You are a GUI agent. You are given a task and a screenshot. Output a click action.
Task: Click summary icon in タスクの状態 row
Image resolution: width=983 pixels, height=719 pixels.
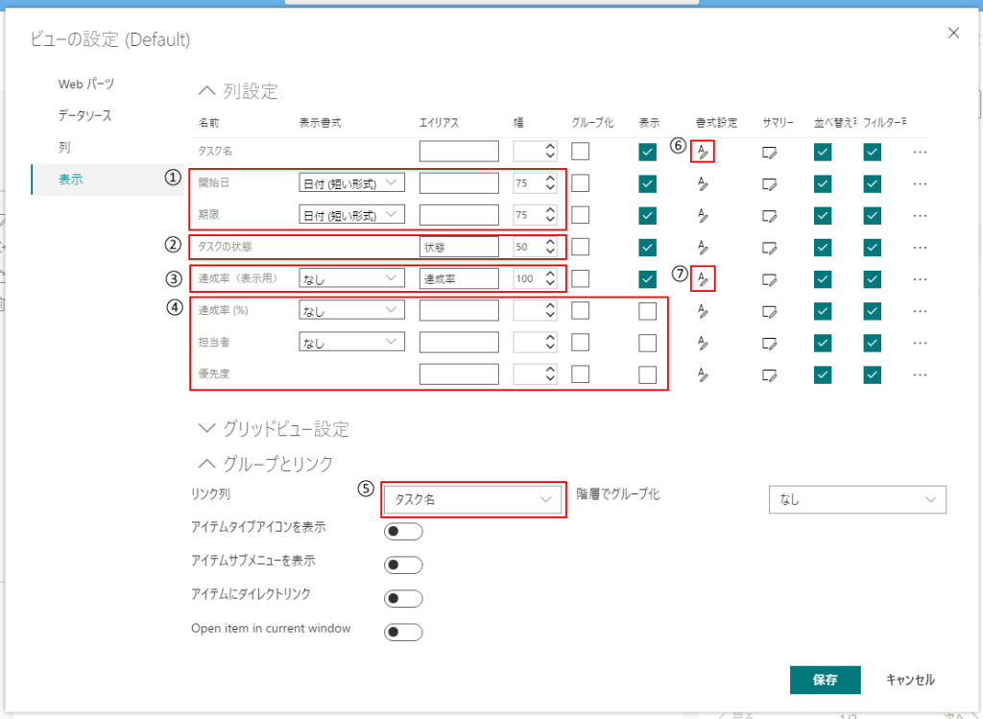click(x=769, y=247)
